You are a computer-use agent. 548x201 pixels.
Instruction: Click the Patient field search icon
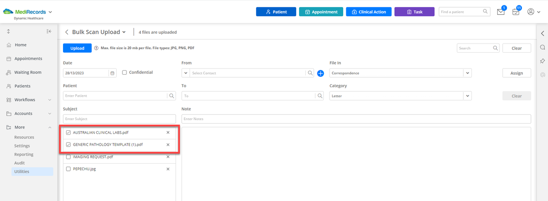click(172, 96)
